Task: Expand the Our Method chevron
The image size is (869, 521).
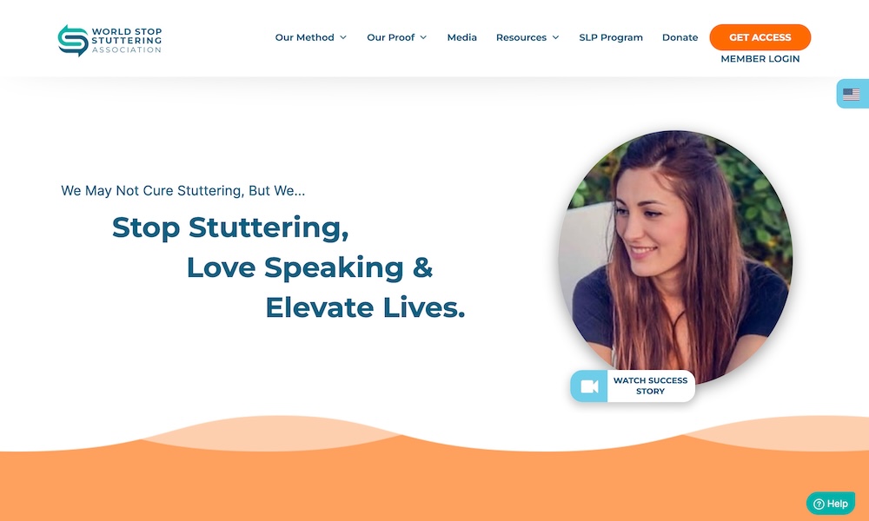Action: pos(343,37)
